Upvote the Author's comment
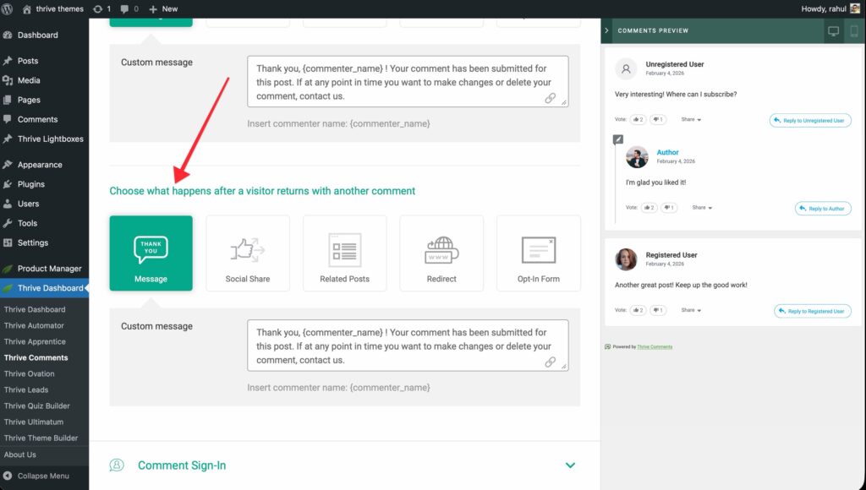Screen dimensions: 866x490 649,208
